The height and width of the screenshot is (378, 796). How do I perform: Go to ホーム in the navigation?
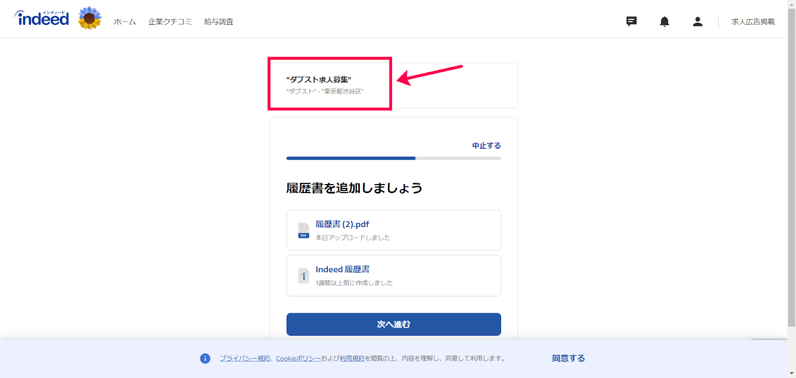click(125, 22)
